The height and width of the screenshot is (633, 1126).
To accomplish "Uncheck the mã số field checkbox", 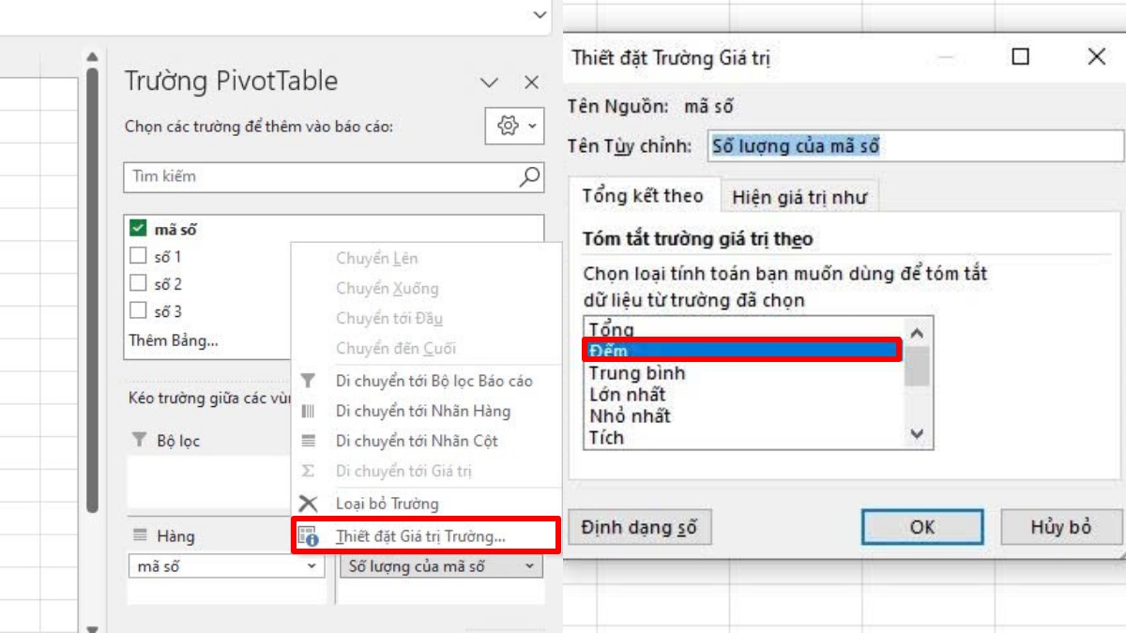I will point(138,228).
